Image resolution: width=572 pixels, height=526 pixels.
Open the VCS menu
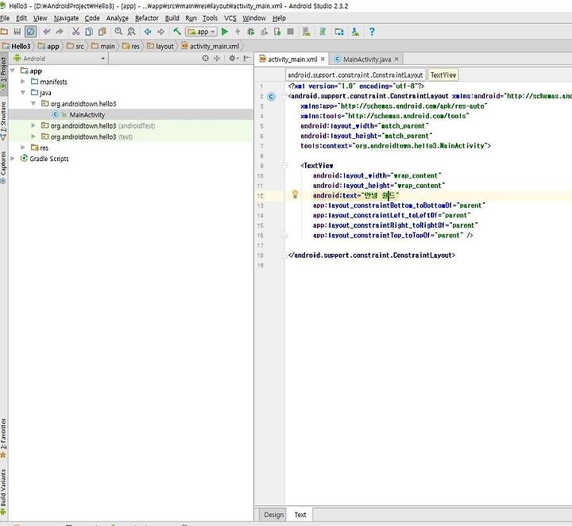click(x=230, y=17)
